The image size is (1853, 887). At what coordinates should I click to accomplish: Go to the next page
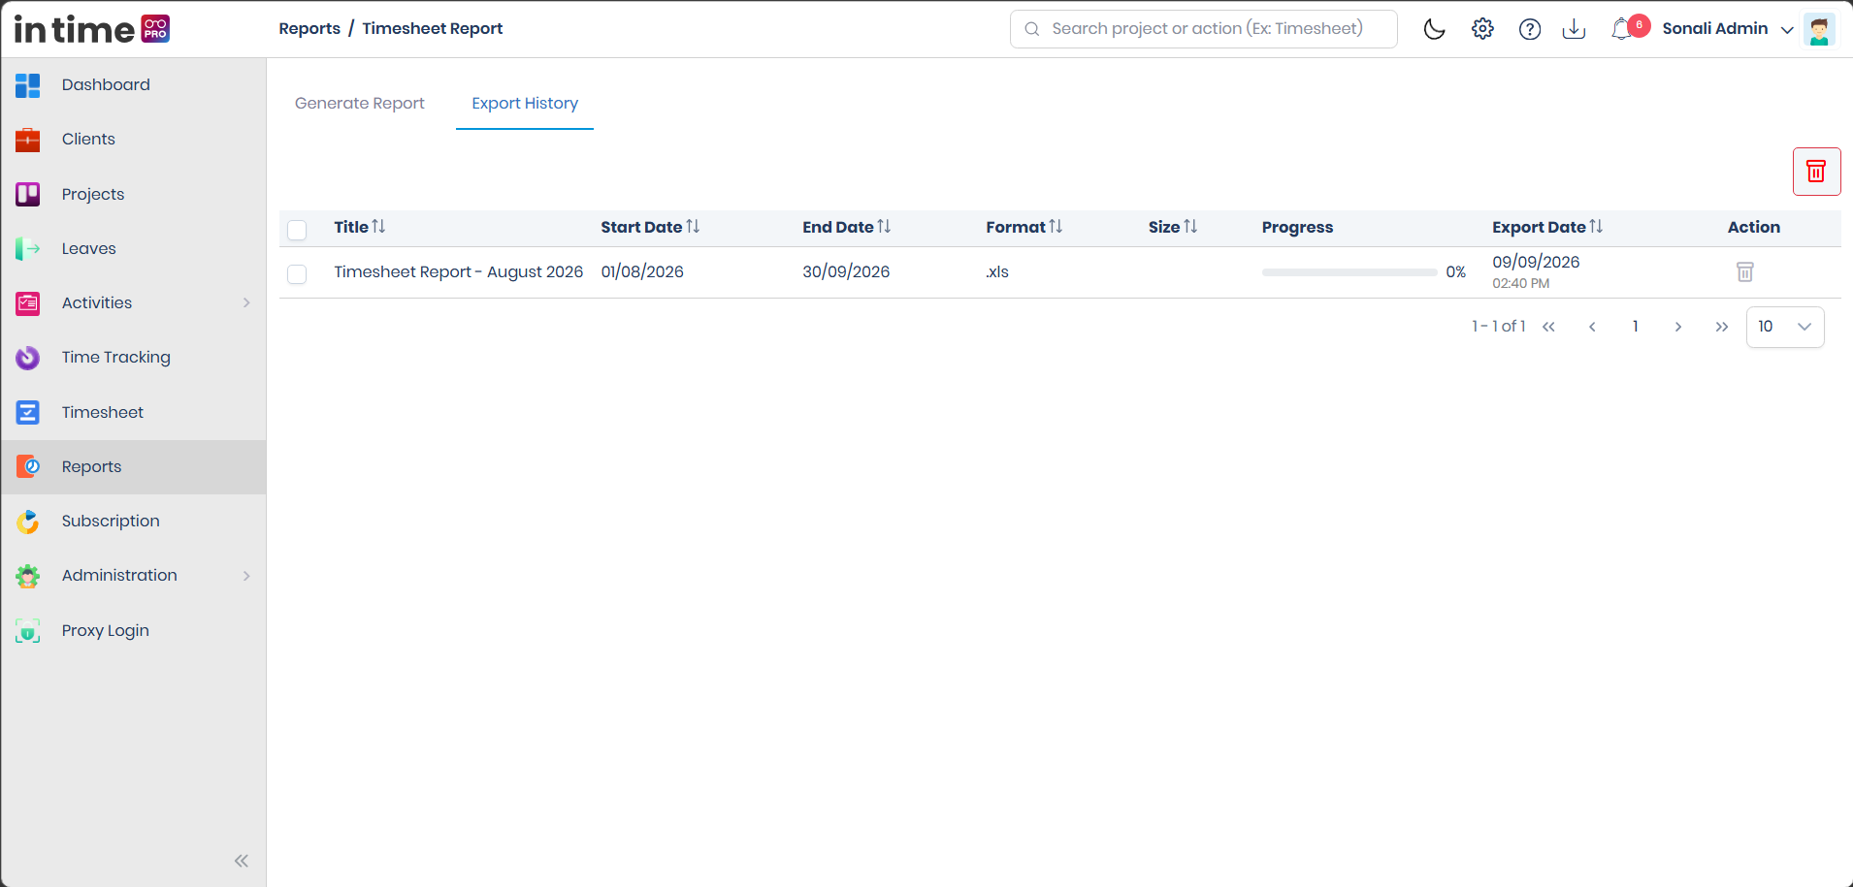coord(1678,327)
